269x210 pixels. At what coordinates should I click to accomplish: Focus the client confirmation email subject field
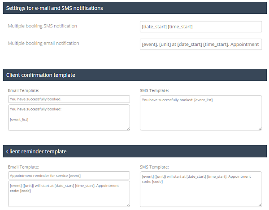click(x=69, y=99)
